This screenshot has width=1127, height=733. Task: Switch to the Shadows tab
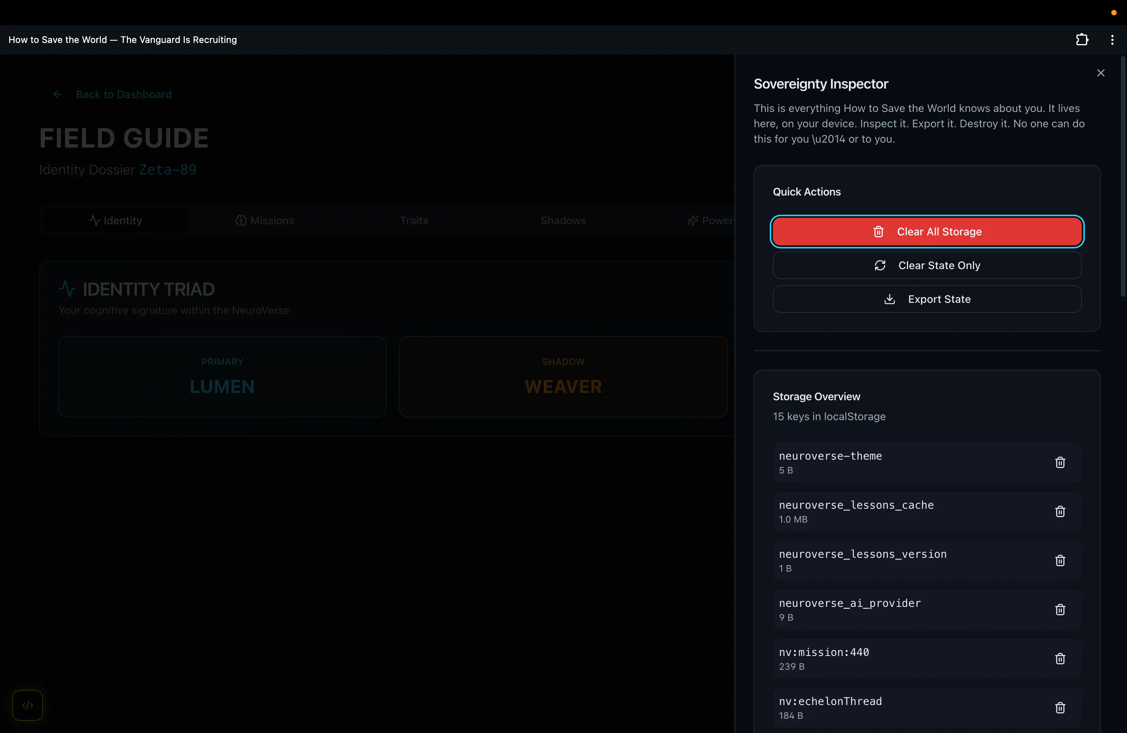[x=563, y=221]
